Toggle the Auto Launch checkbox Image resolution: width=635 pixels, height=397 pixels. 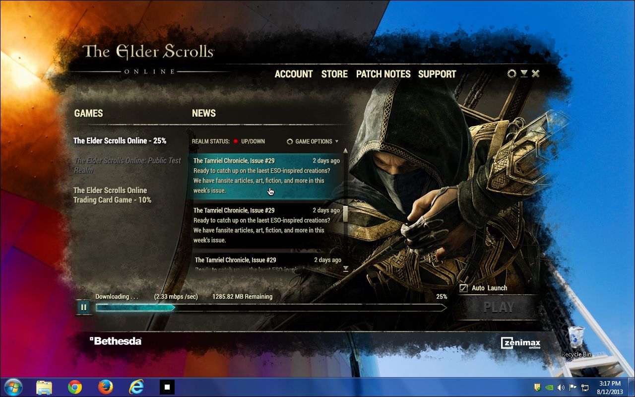tap(463, 288)
